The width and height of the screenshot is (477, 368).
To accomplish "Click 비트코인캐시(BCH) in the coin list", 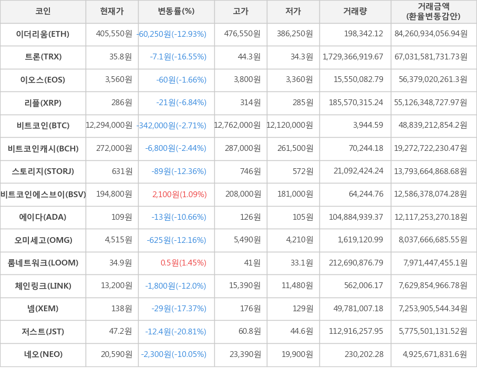I will coord(43,149).
